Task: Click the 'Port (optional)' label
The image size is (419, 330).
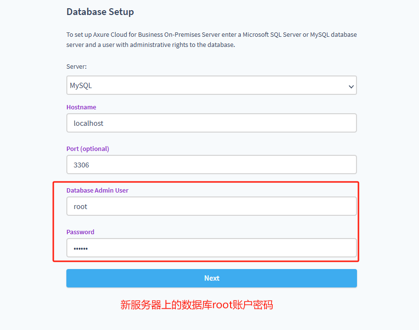Action: click(88, 149)
